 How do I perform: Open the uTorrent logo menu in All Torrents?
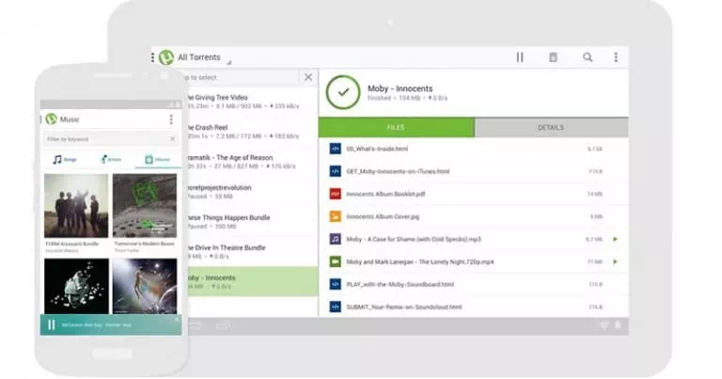coord(166,57)
